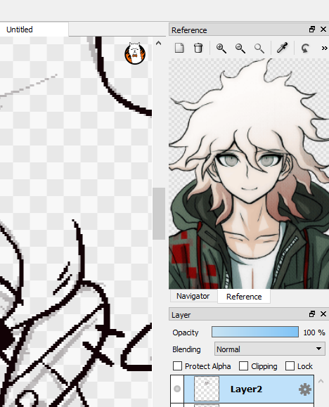329x407 pixels.
Task: Select the Untitled document tab
Action: [34, 30]
